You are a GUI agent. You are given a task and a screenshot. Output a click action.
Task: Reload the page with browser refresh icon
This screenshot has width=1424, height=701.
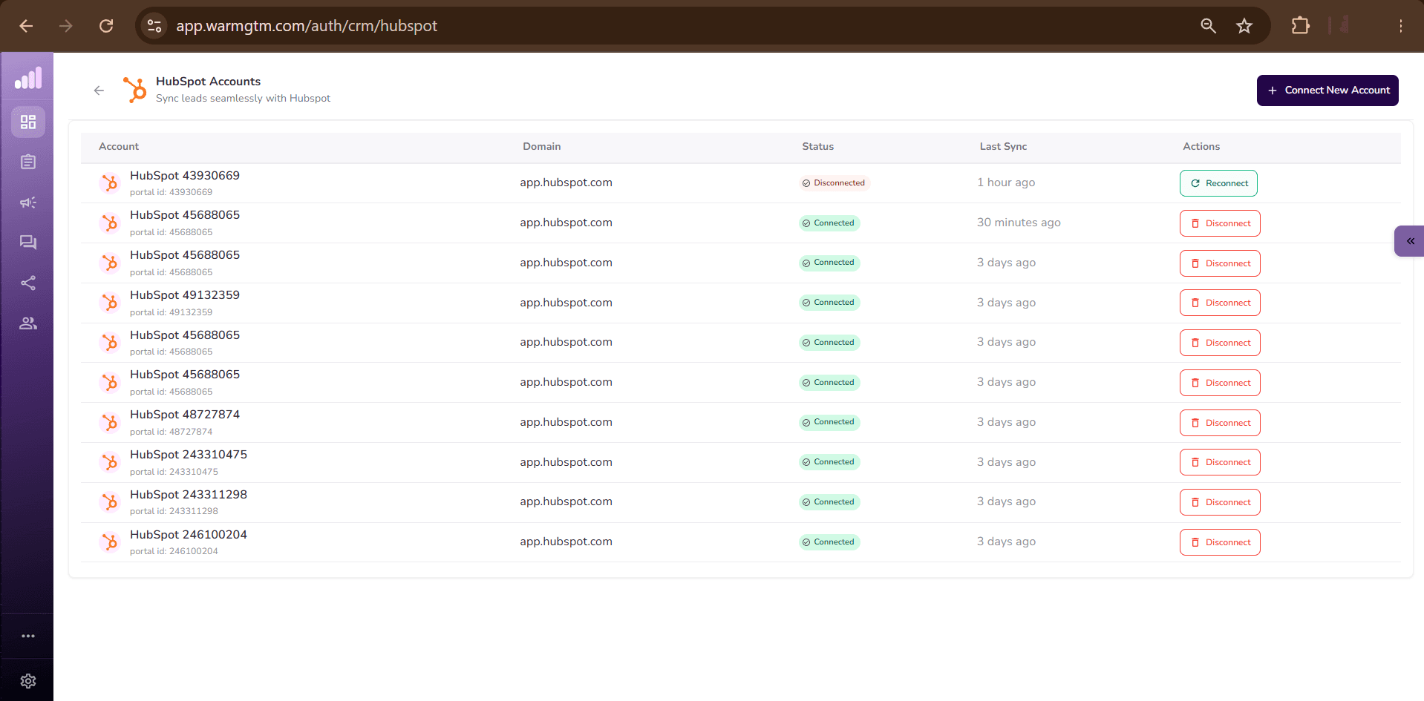[x=106, y=26]
